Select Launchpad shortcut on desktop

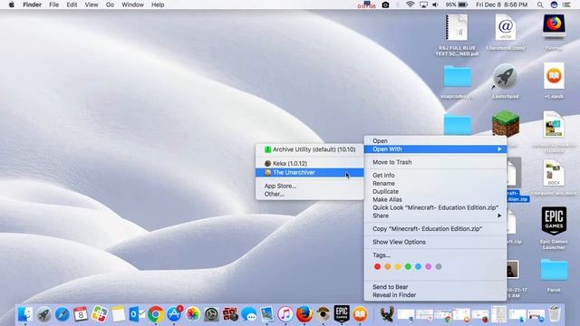tap(506, 77)
